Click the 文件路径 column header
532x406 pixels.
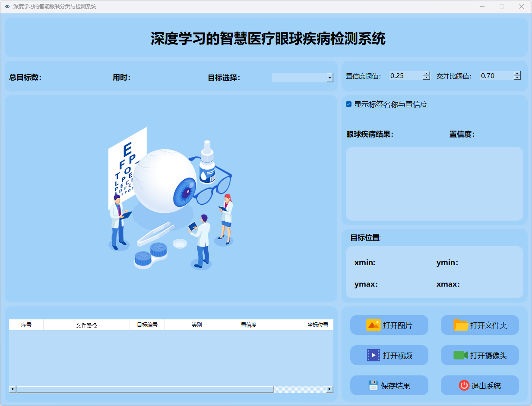pos(86,325)
